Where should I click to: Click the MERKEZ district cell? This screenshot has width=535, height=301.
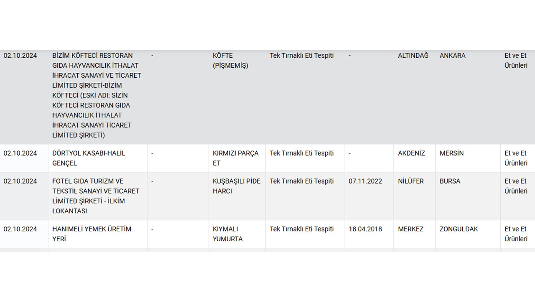[x=410, y=229]
